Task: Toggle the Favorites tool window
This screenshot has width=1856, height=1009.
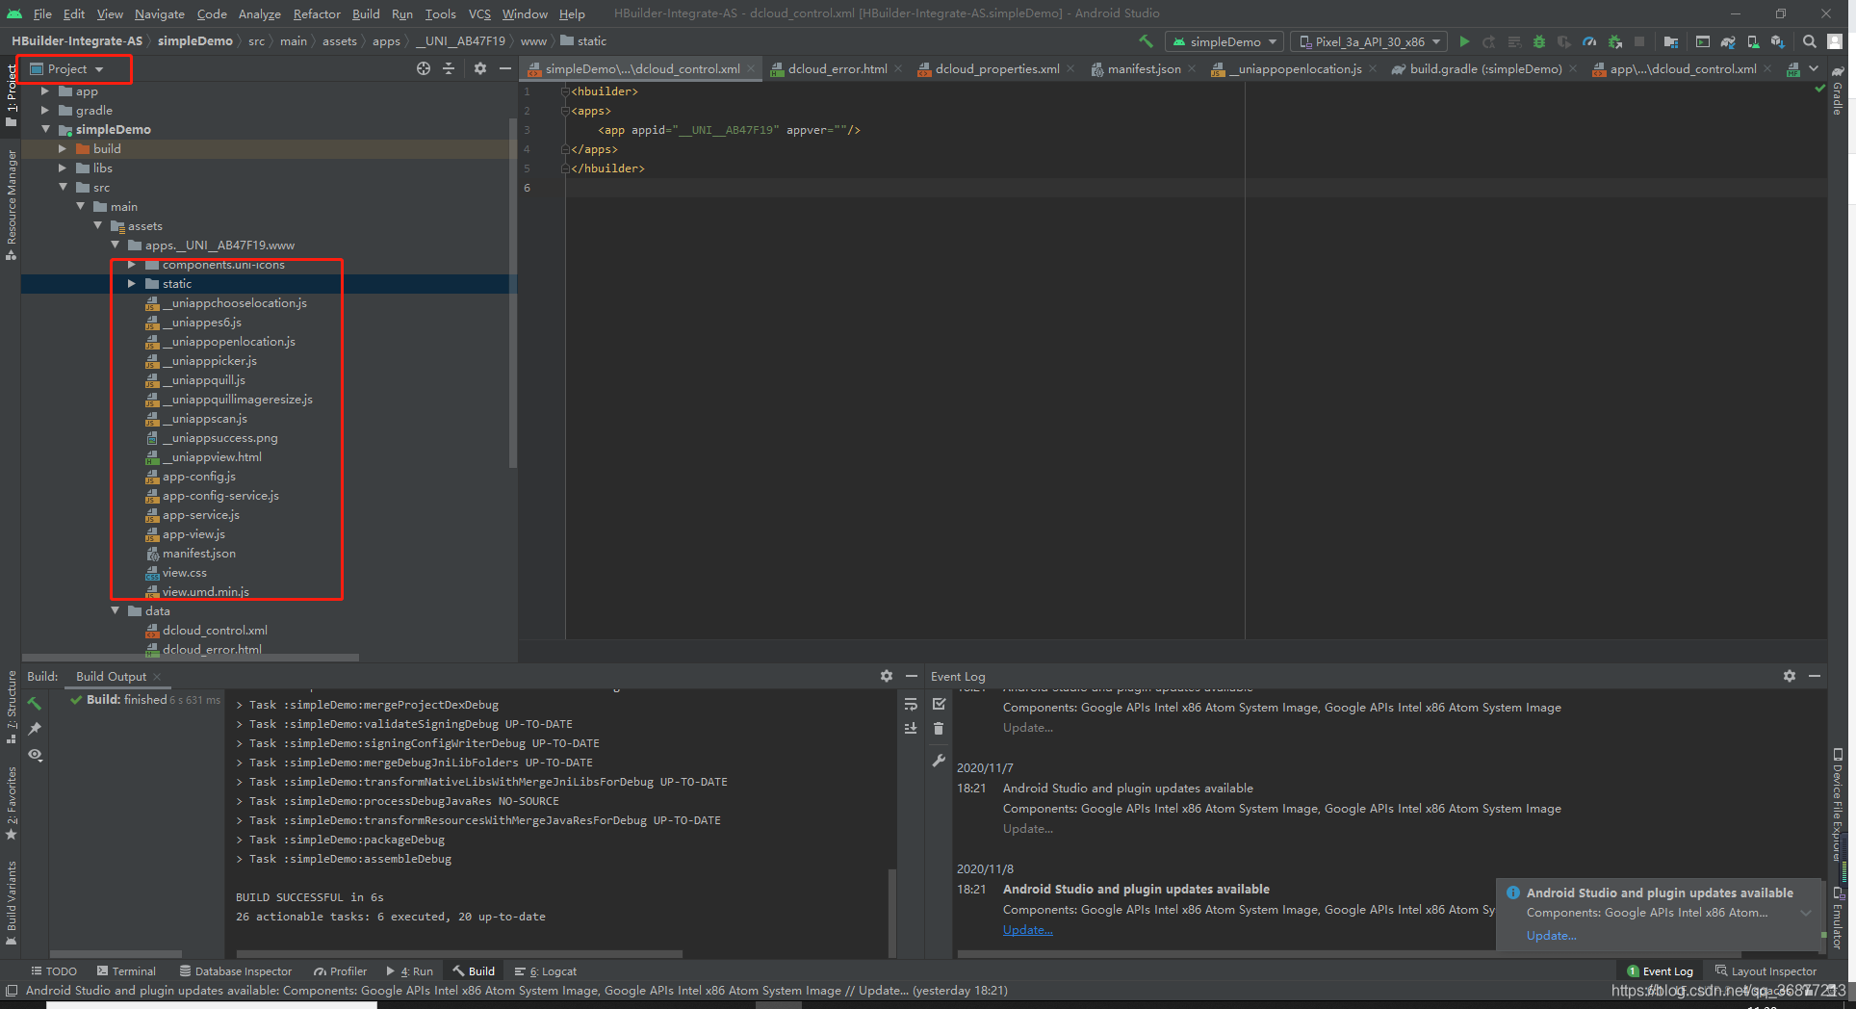Action: 12,803
